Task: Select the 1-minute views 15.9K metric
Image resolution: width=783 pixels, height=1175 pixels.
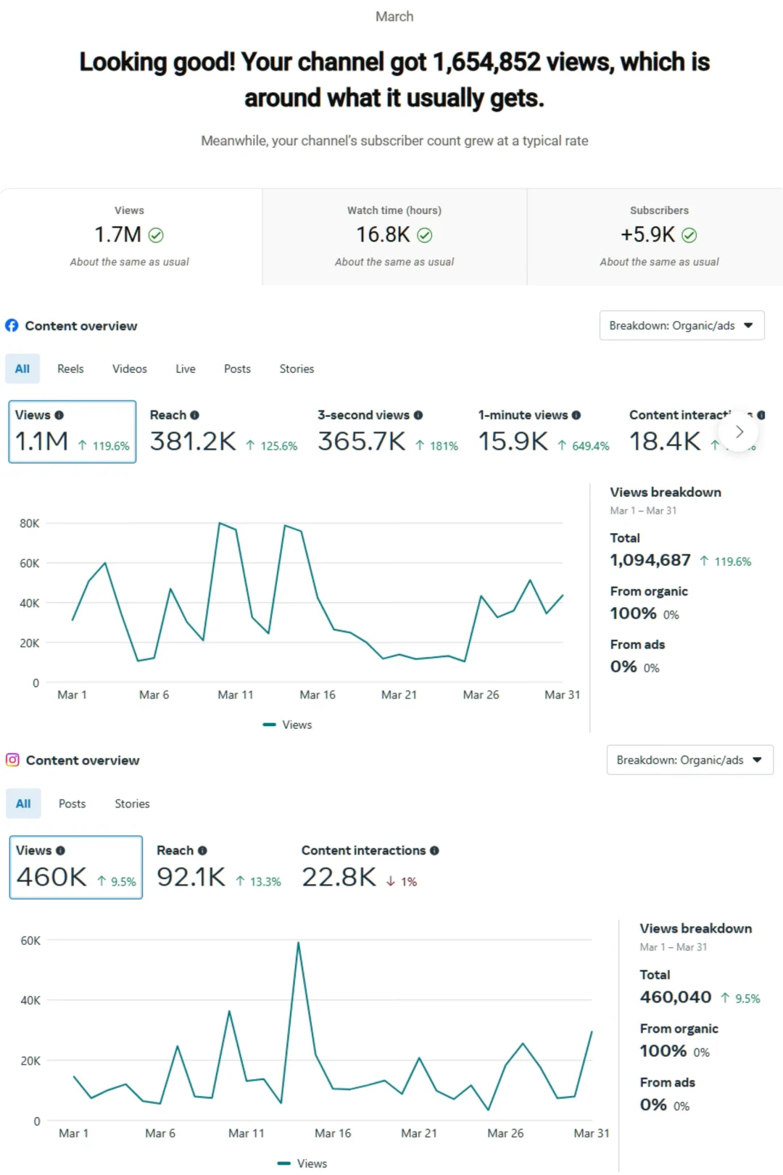Action: (544, 432)
